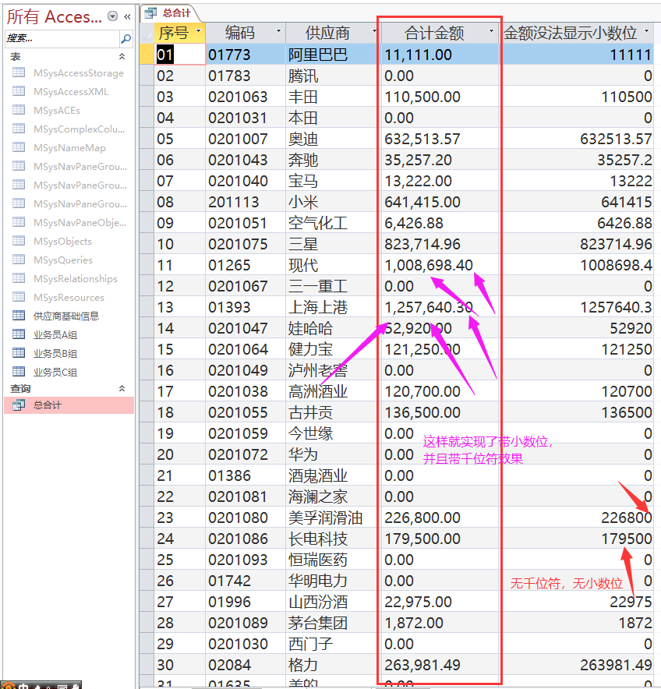Click the MSysNameMap table icon
The width and height of the screenshot is (661, 689).
coord(19,147)
